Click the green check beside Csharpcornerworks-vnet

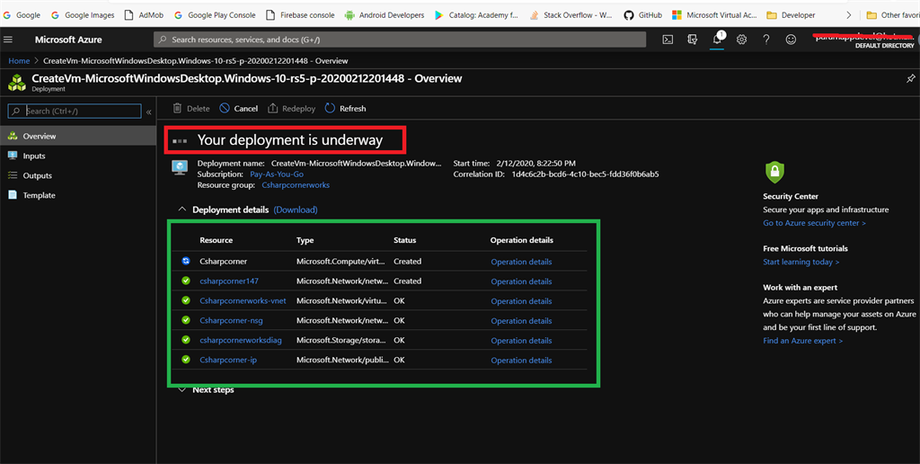185,300
